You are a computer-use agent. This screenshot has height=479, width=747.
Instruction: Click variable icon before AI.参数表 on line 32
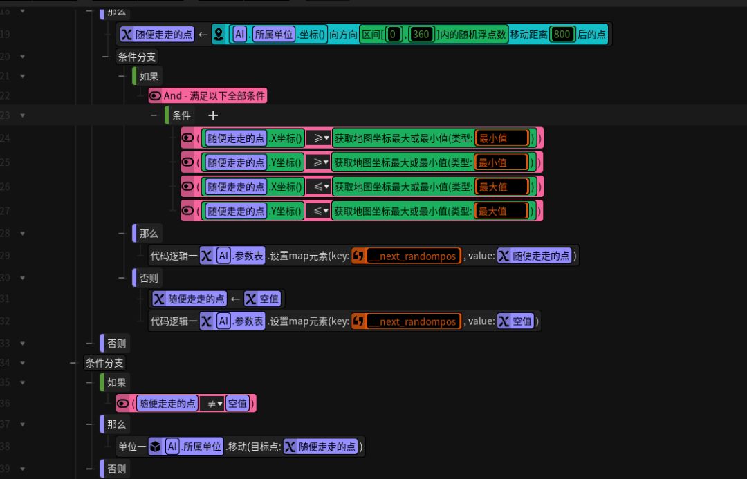pos(207,321)
